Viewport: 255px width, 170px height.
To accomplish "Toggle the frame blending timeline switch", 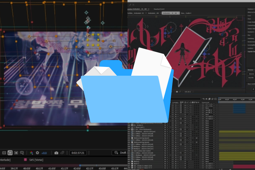I will point(210,99).
